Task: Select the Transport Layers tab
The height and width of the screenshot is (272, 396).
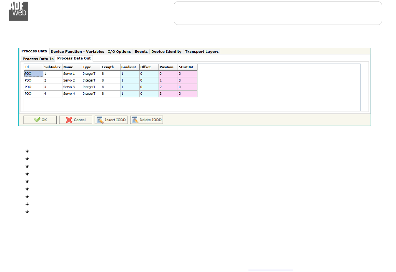Action: (202, 52)
